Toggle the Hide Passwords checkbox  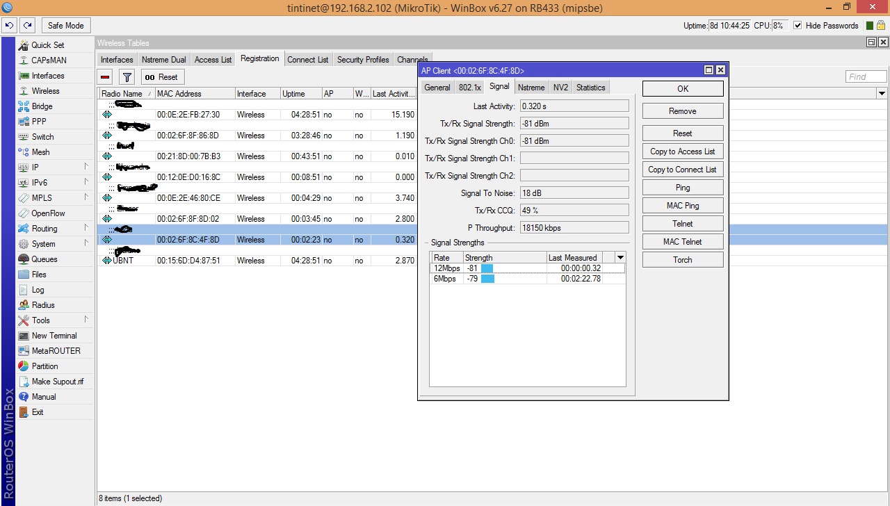coord(798,26)
